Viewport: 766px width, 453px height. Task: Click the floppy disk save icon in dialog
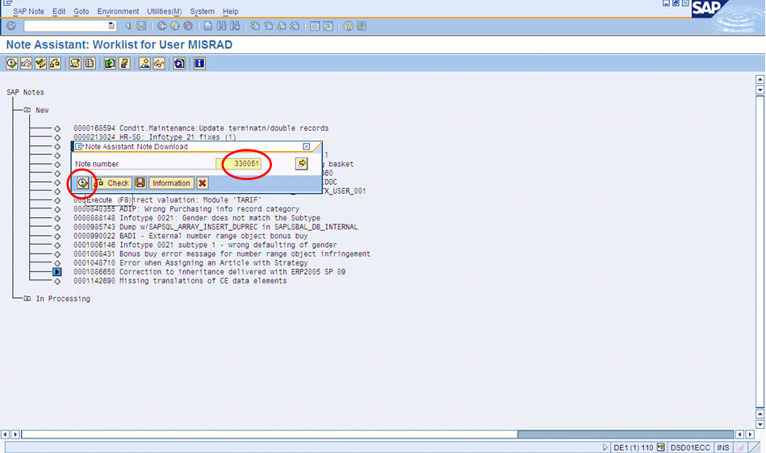pos(140,182)
